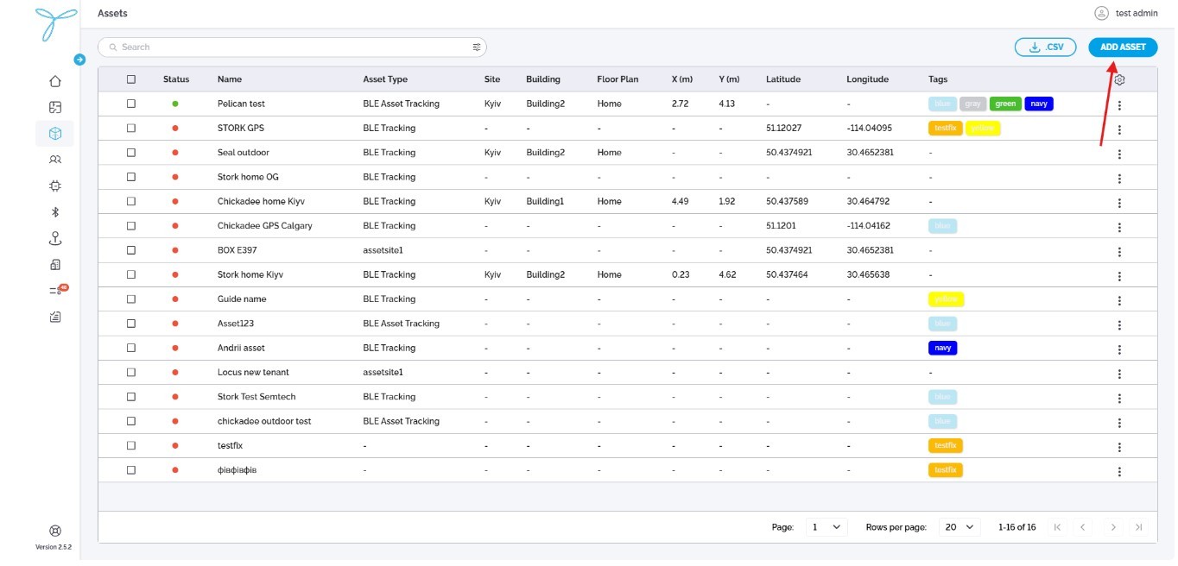Screen dimensions: 1178x566
Task: Check the box for Asset123
Action: coord(131,324)
